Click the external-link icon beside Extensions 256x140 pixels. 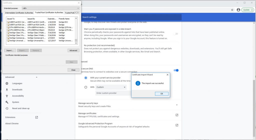36,117
